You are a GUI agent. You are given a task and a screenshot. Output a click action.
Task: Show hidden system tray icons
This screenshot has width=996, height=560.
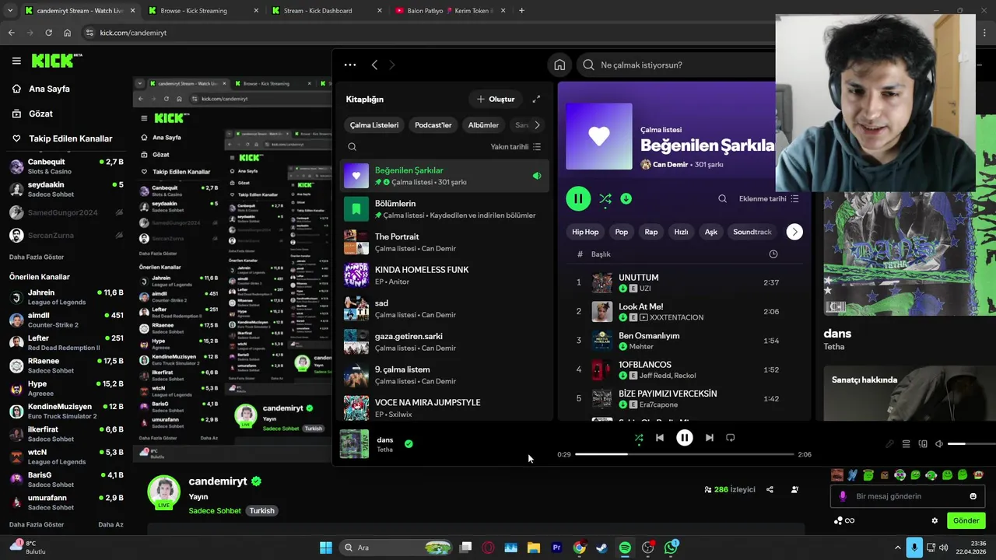click(897, 548)
